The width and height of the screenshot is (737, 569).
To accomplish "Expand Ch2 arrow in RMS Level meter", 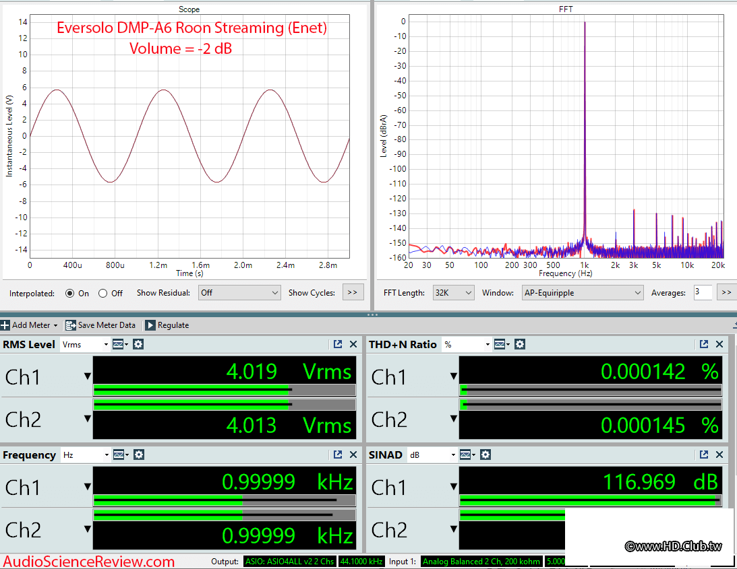I will 88,418.
